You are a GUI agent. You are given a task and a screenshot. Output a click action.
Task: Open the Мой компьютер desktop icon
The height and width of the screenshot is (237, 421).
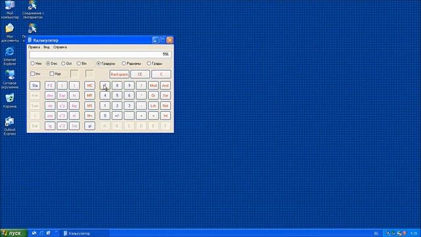pyautogui.click(x=10, y=10)
